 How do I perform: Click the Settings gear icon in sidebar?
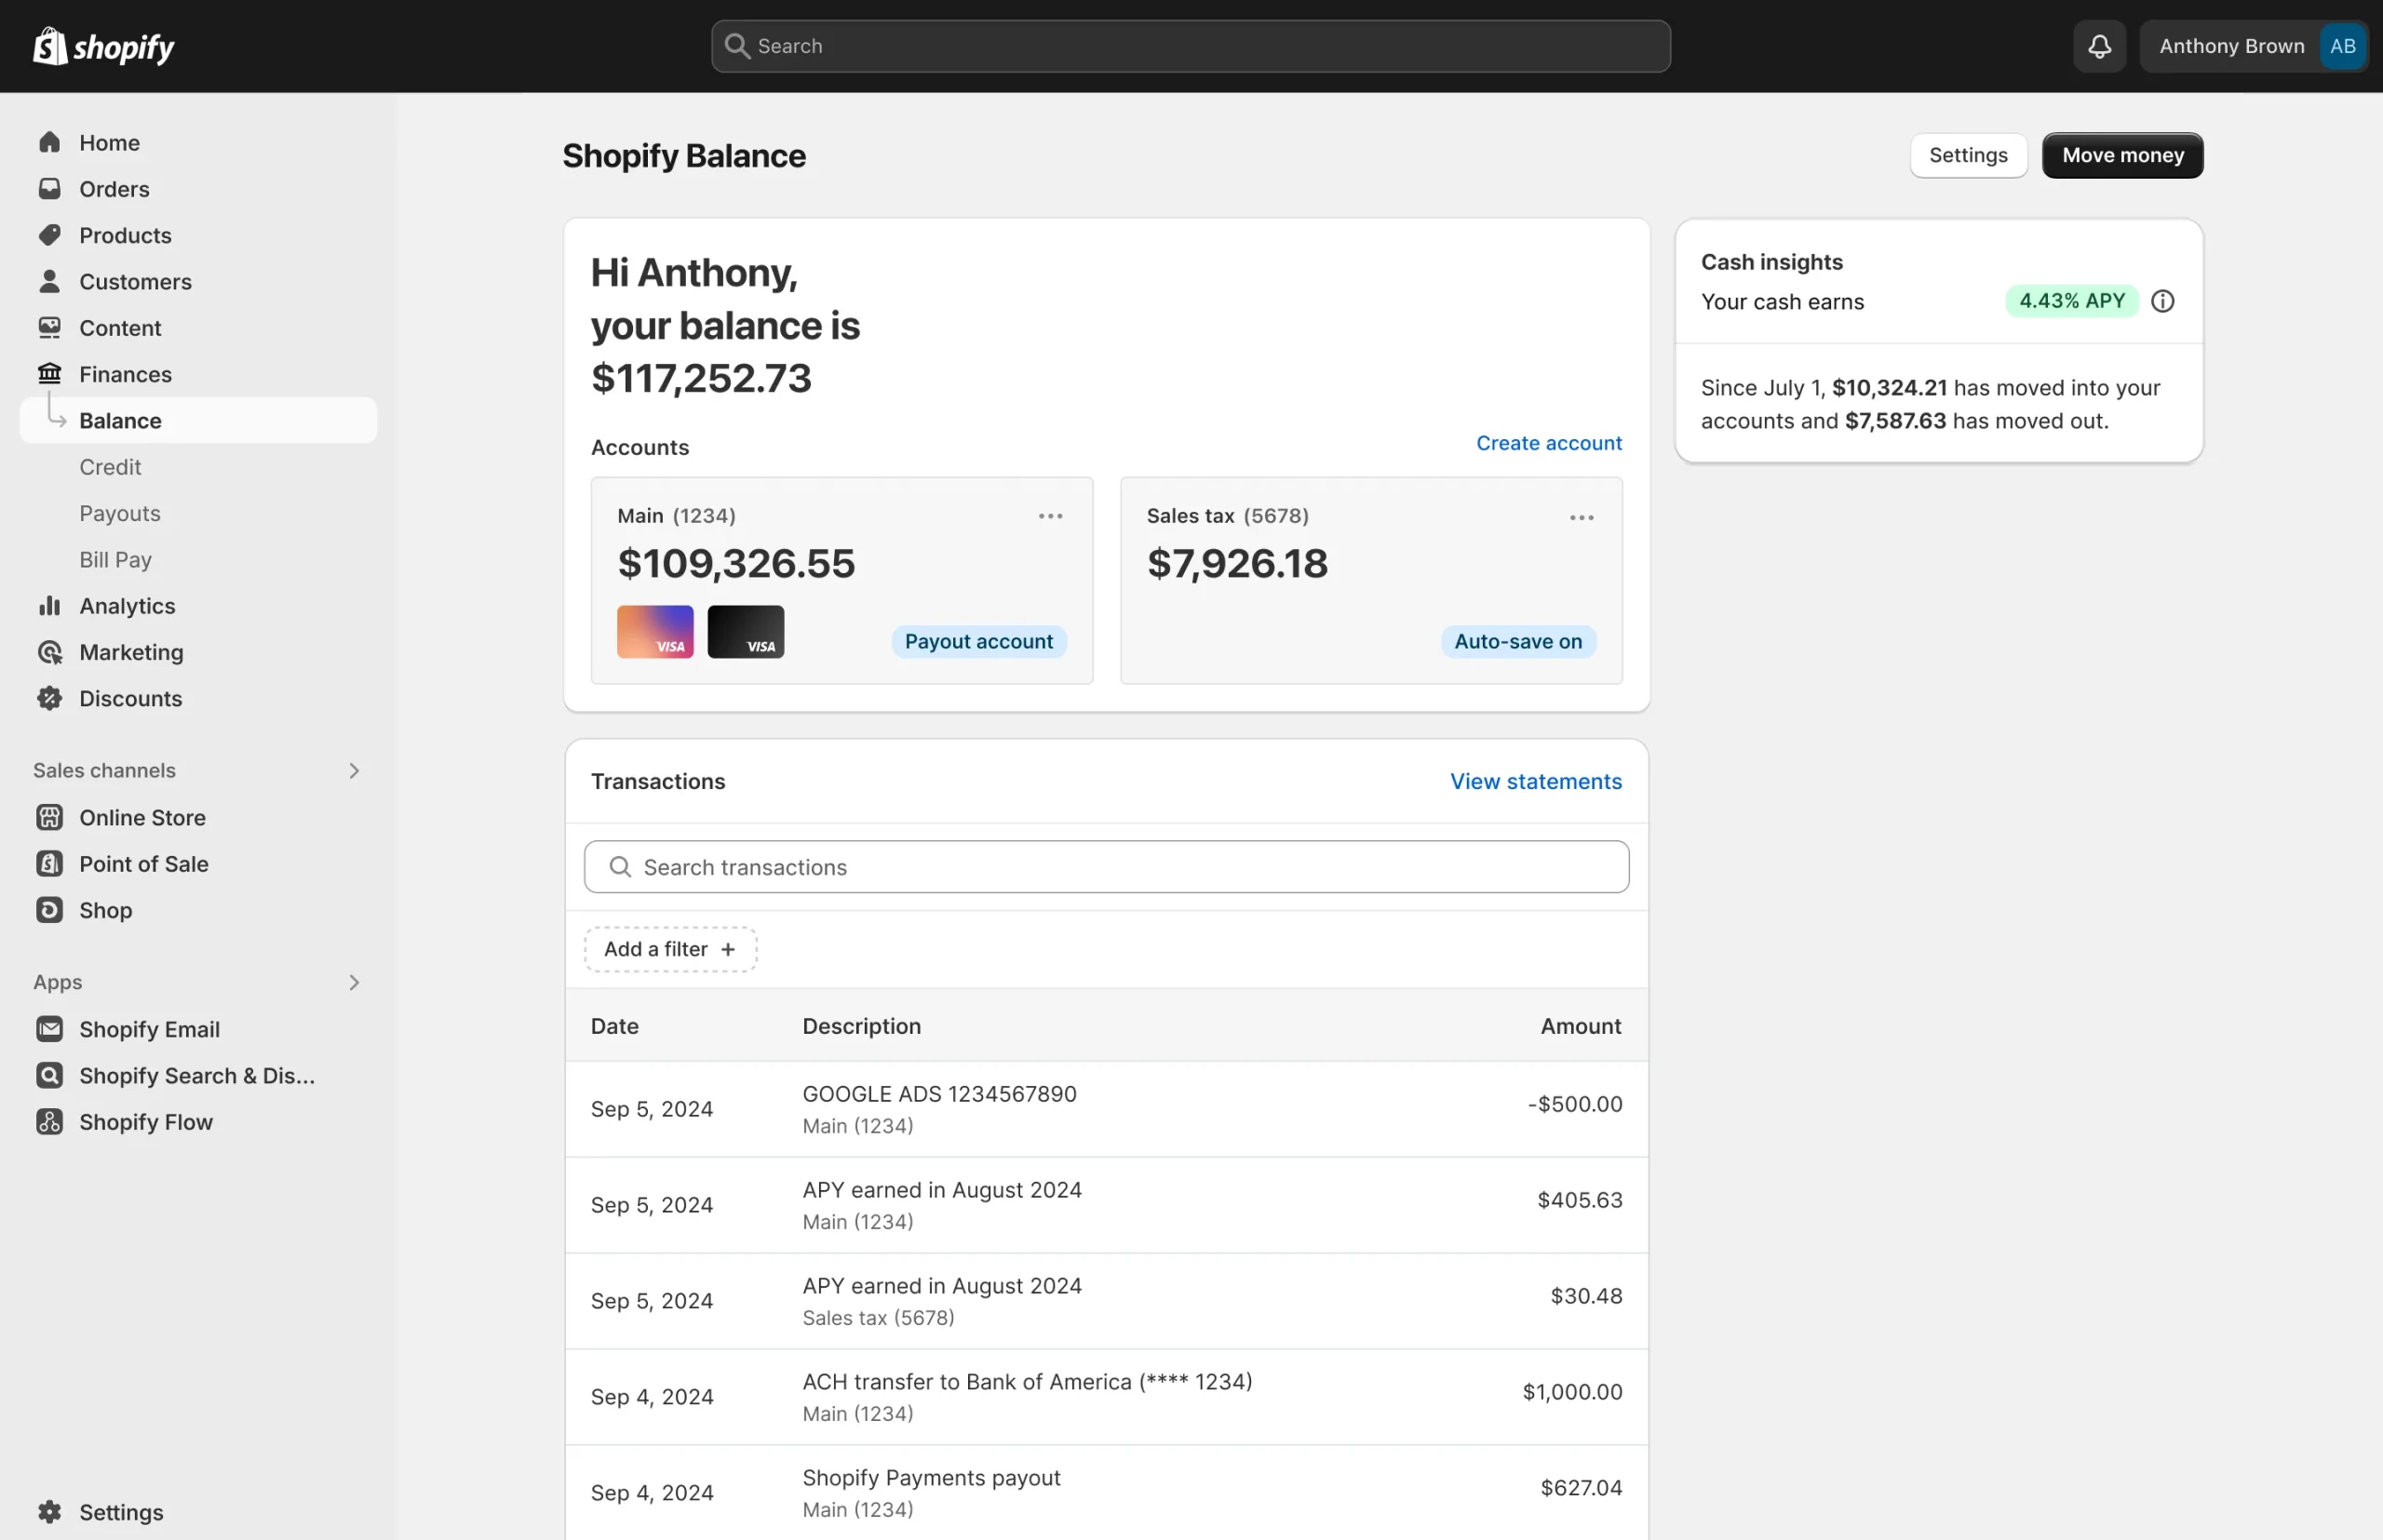click(x=49, y=1511)
